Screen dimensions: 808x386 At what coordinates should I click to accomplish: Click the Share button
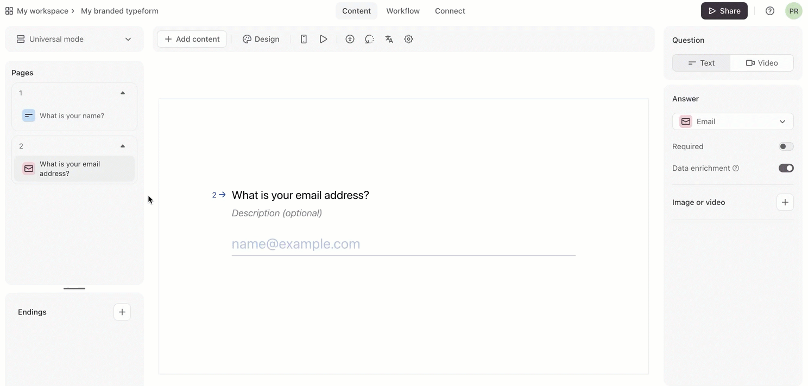(724, 11)
